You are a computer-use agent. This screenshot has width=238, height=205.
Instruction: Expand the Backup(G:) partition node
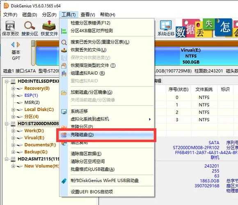click(13, 152)
